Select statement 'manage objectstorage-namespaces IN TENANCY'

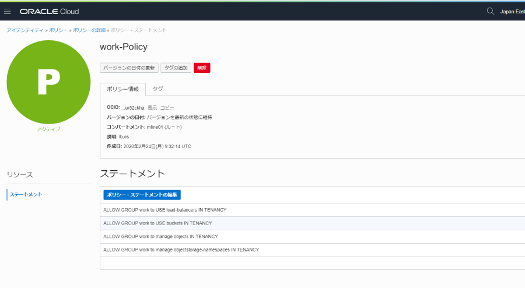coord(313,250)
